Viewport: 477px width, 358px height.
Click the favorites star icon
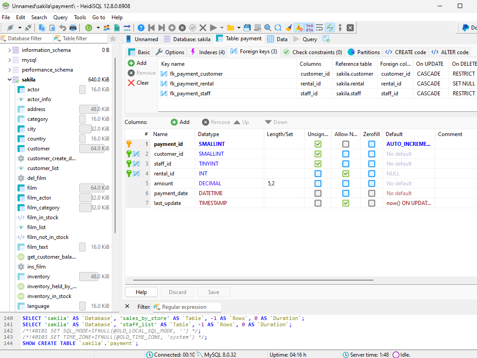tap(113, 38)
